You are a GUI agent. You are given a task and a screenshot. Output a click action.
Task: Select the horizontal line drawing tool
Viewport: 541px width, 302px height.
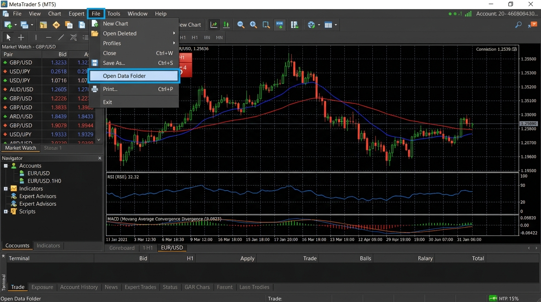coord(49,37)
